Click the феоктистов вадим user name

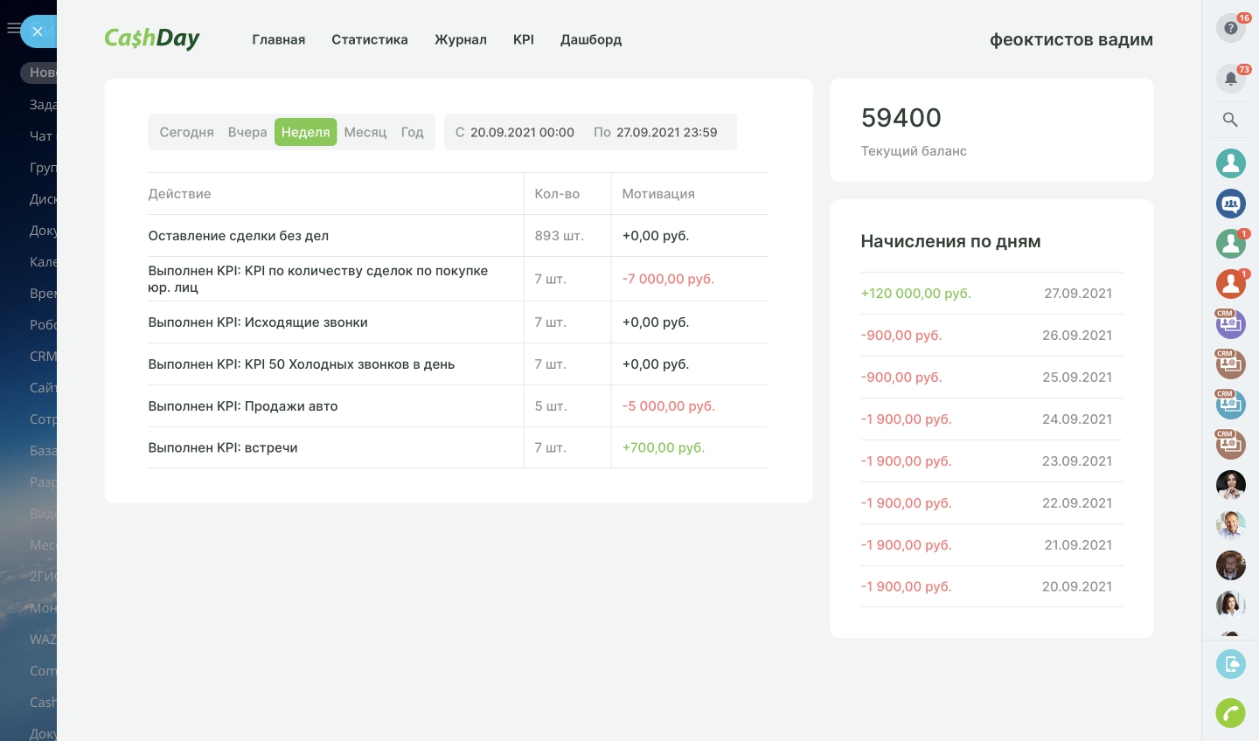point(1070,39)
